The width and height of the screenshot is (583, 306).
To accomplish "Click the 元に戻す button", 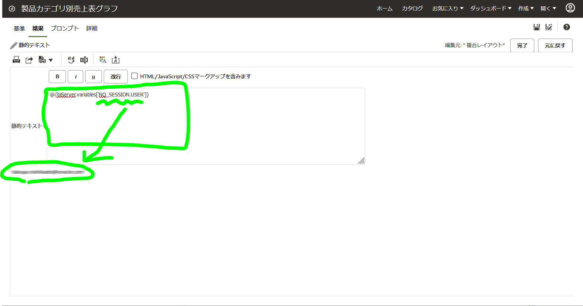I will (555, 45).
